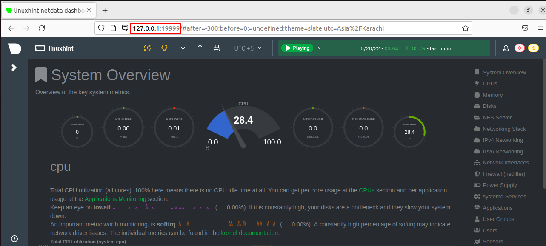
Task: Toggle the Playing button
Action: (297, 48)
